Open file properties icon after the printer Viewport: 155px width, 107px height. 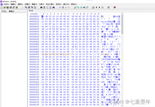pyautogui.click(x=14, y=7)
